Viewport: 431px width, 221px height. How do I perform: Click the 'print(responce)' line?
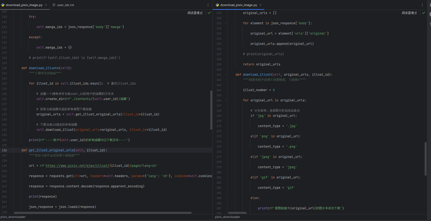[43, 197]
